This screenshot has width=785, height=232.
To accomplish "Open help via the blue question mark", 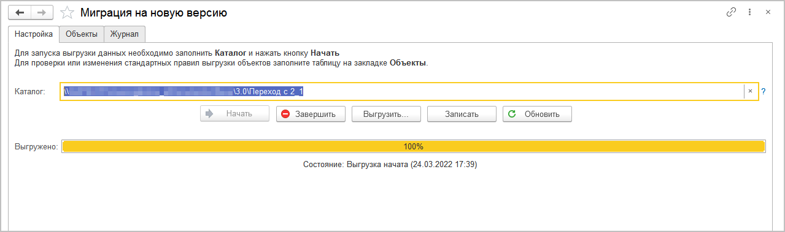I will click(x=764, y=91).
